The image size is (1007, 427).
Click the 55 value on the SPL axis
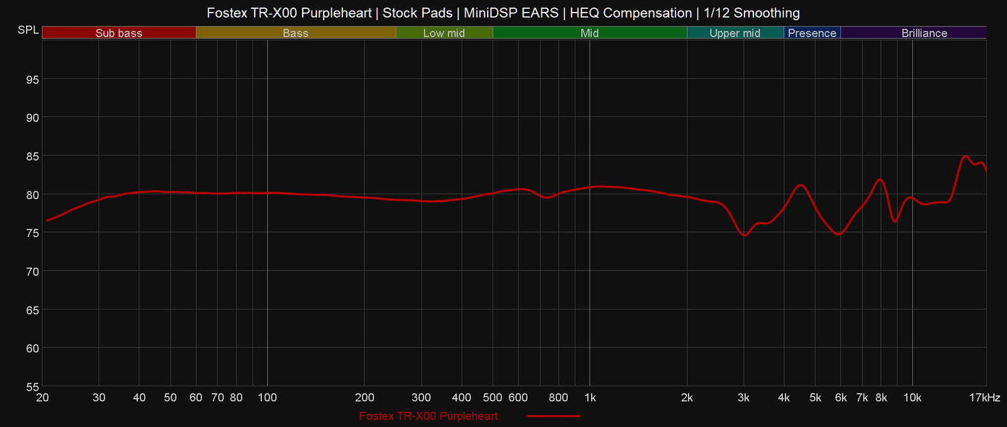pos(31,387)
